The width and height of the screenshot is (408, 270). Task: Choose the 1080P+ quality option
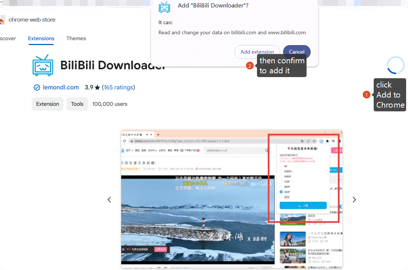tap(281, 171)
